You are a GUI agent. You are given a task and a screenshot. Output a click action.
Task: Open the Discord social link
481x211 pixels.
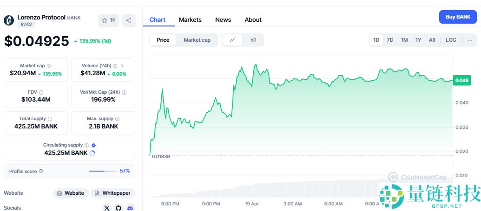point(130,208)
